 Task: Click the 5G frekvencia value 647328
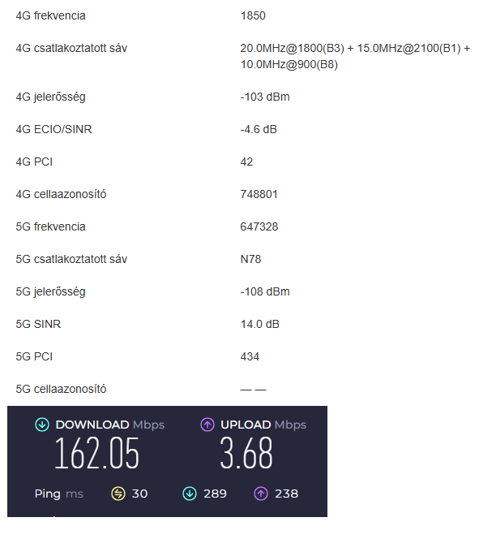pyautogui.click(x=259, y=226)
